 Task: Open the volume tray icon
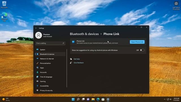[171, 99]
